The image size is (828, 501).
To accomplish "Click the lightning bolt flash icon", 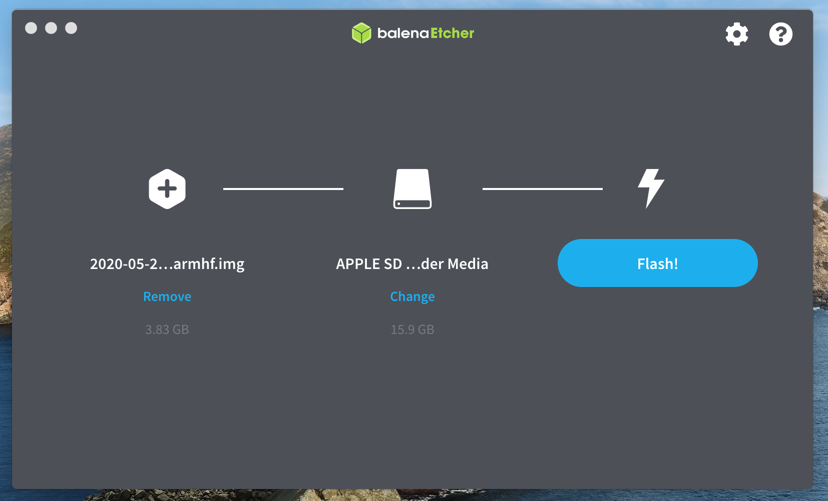I will coord(651,188).
